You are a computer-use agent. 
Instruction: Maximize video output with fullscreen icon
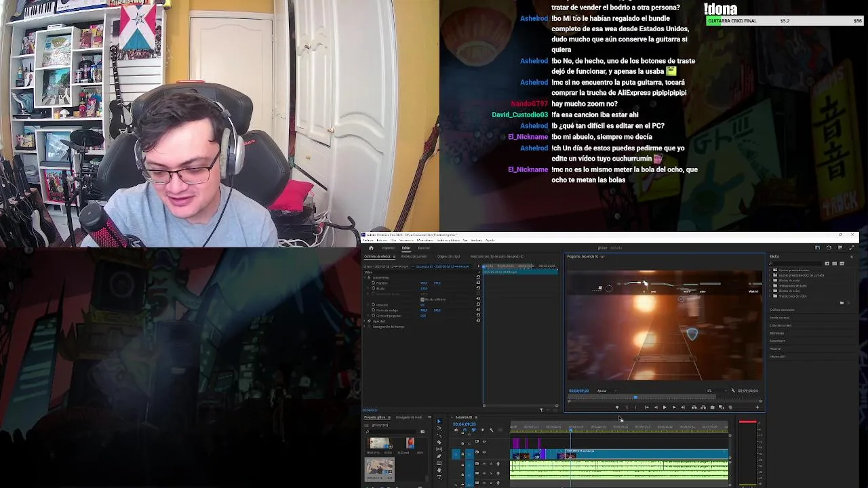point(852,247)
